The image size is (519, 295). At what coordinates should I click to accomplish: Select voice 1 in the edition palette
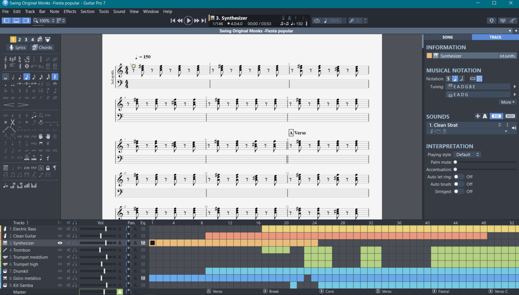coord(13,40)
